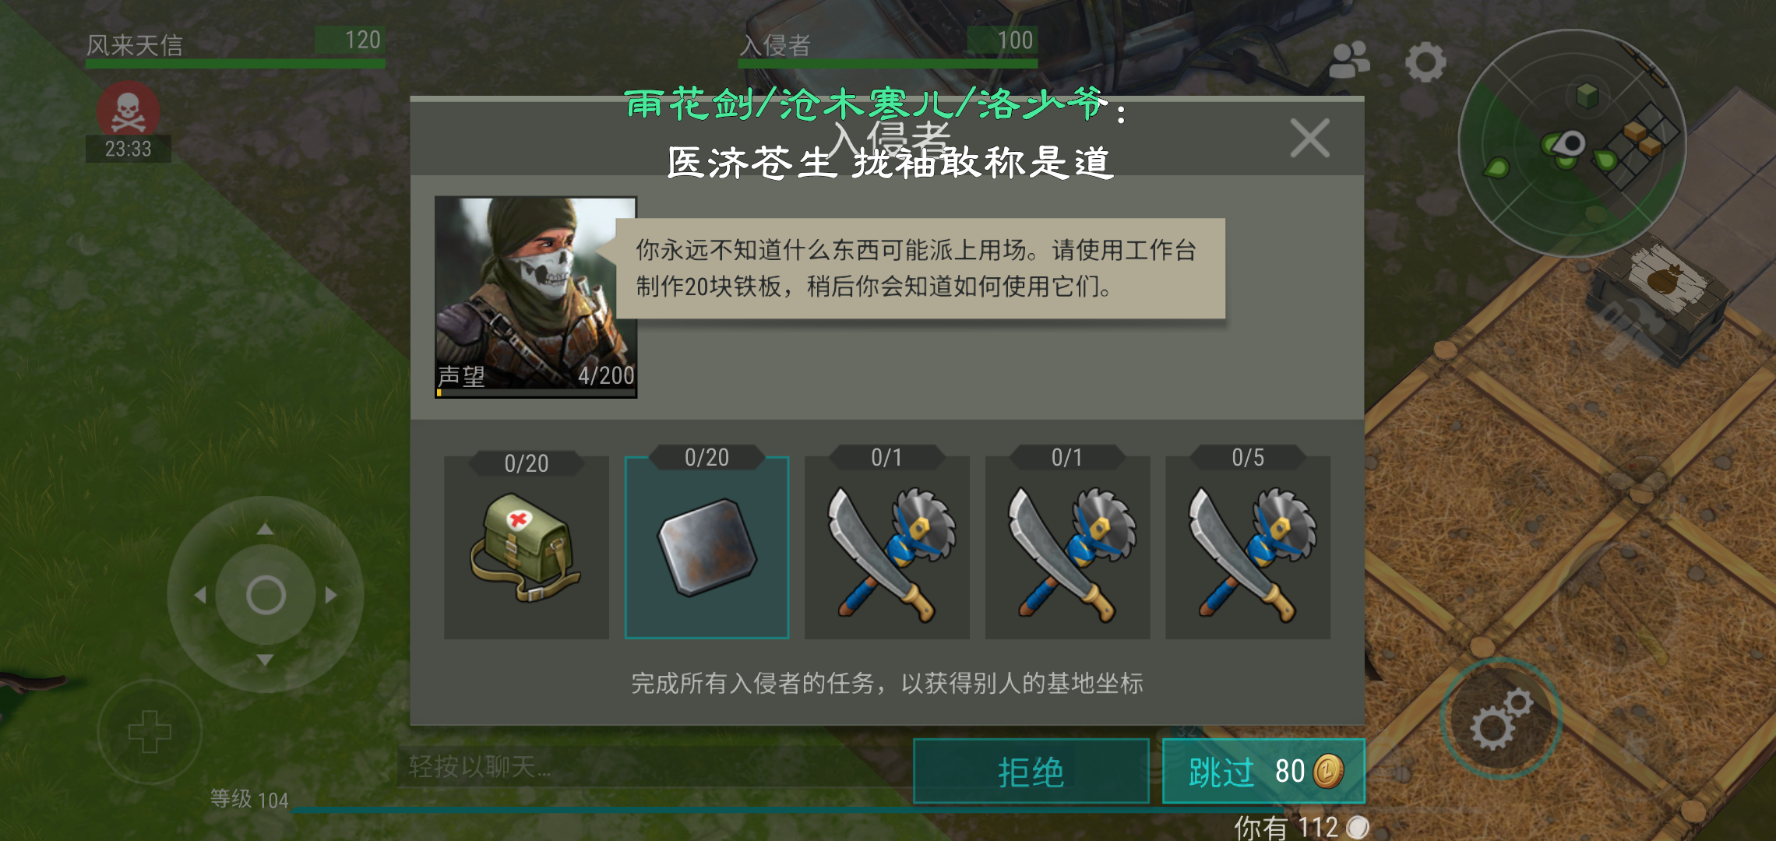Tap the joystick up arrow

tap(265, 530)
